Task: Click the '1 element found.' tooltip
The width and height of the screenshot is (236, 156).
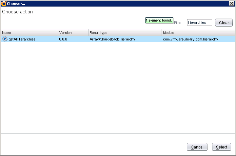Action: click(159, 20)
